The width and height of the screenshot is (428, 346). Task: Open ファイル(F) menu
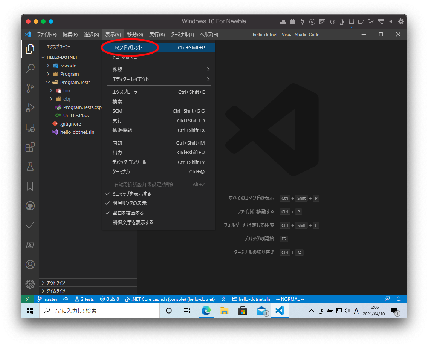(47, 34)
